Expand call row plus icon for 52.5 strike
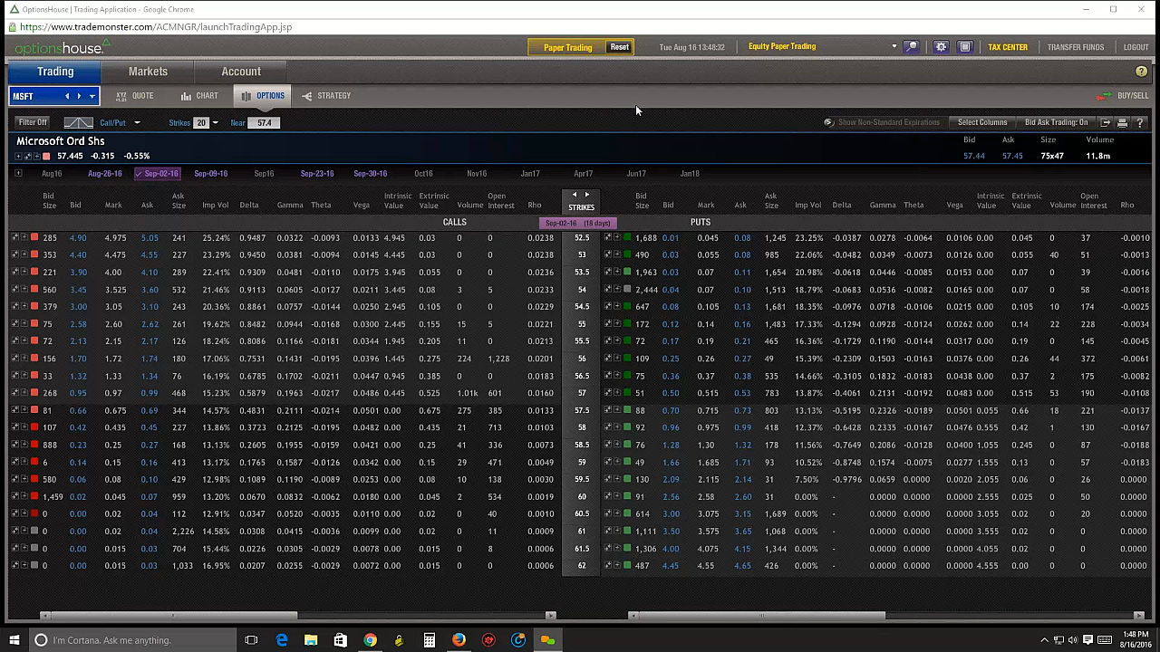 click(24, 237)
